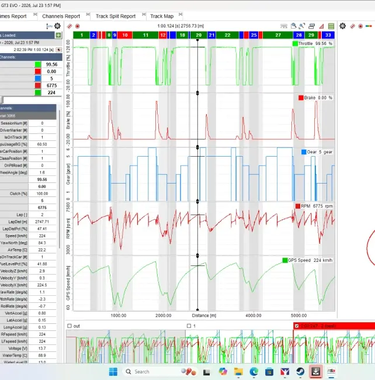Select the AirTemp [C] channel row

click(28, 250)
